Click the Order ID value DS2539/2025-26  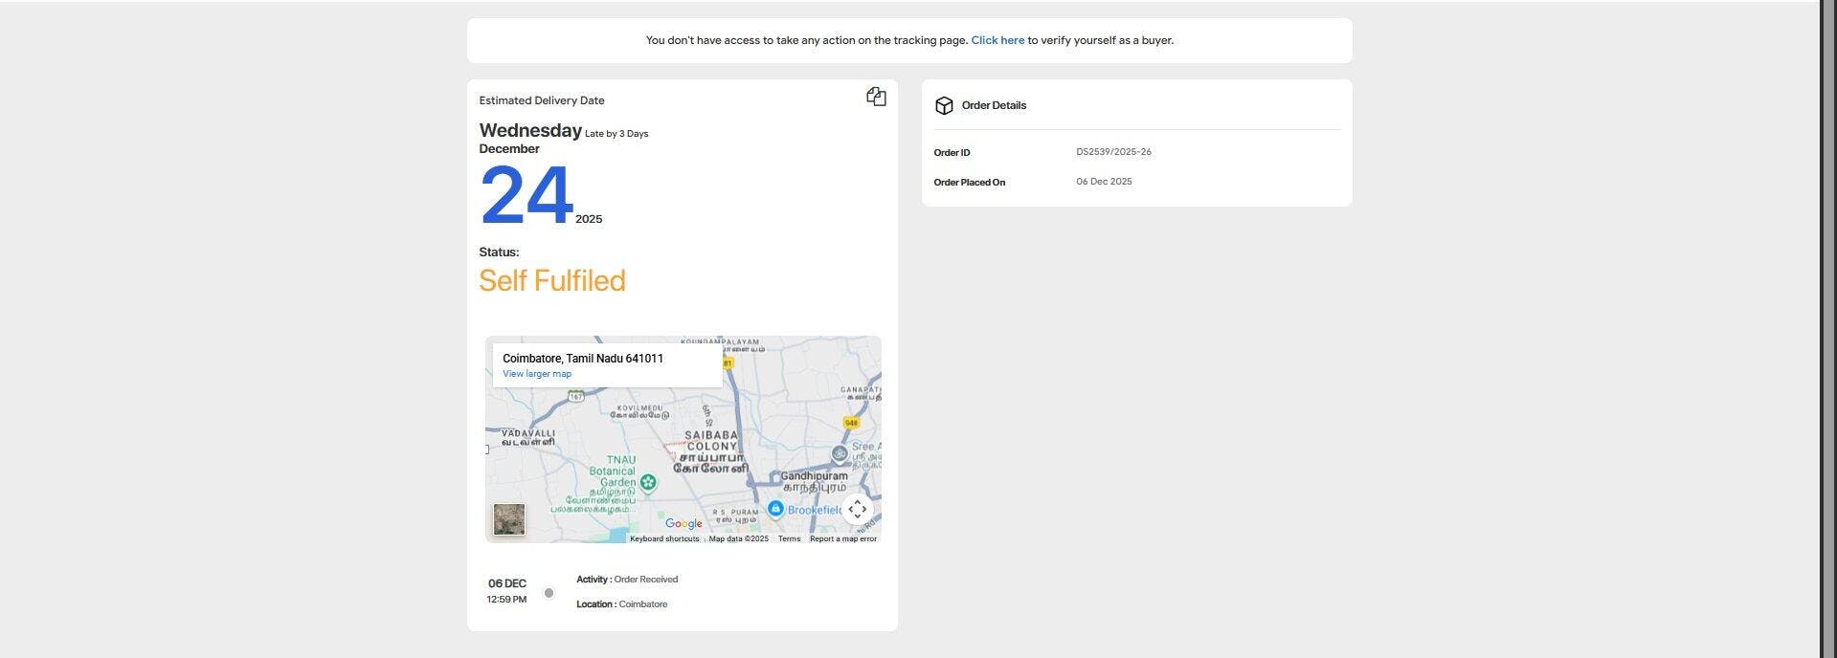click(1113, 152)
